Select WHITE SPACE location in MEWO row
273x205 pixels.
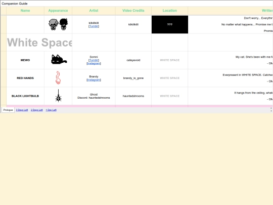point(170,60)
